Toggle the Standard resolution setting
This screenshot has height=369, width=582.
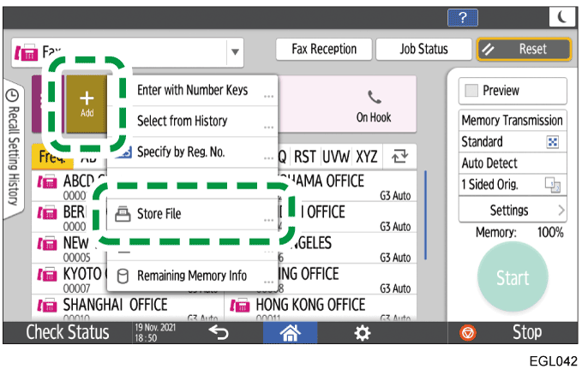pyautogui.click(x=512, y=141)
